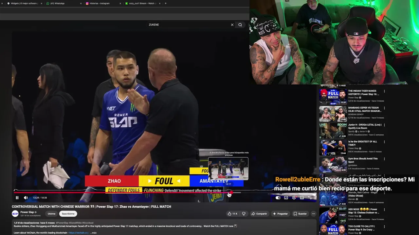Open options for HER NOSE video
This screenshot has height=235, width=419.
tap(384, 210)
